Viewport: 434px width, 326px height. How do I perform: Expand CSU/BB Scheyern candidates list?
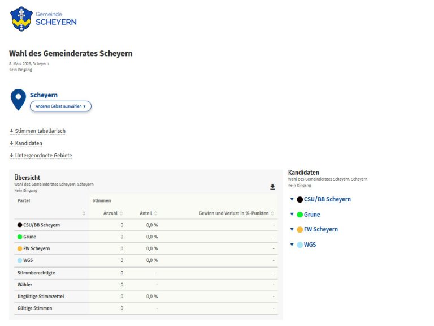pos(292,199)
